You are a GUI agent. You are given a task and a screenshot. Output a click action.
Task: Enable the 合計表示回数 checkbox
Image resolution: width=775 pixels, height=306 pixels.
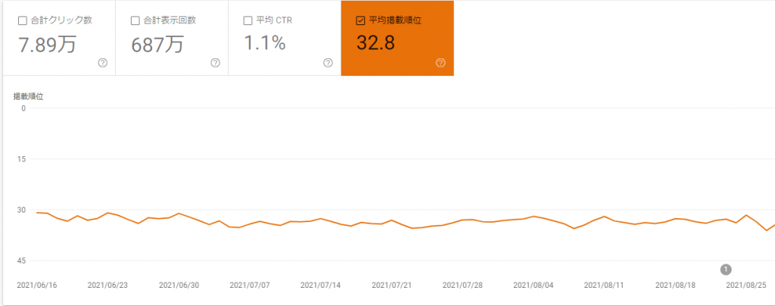(135, 20)
